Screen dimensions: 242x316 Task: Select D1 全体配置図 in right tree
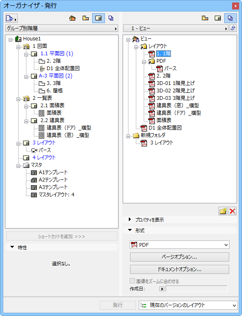(165, 128)
